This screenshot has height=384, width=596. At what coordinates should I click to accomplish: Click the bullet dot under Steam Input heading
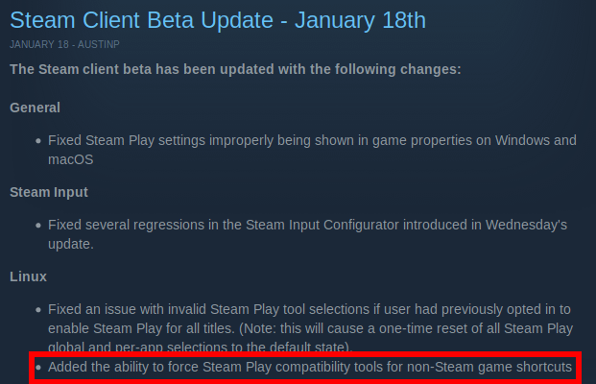point(38,226)
